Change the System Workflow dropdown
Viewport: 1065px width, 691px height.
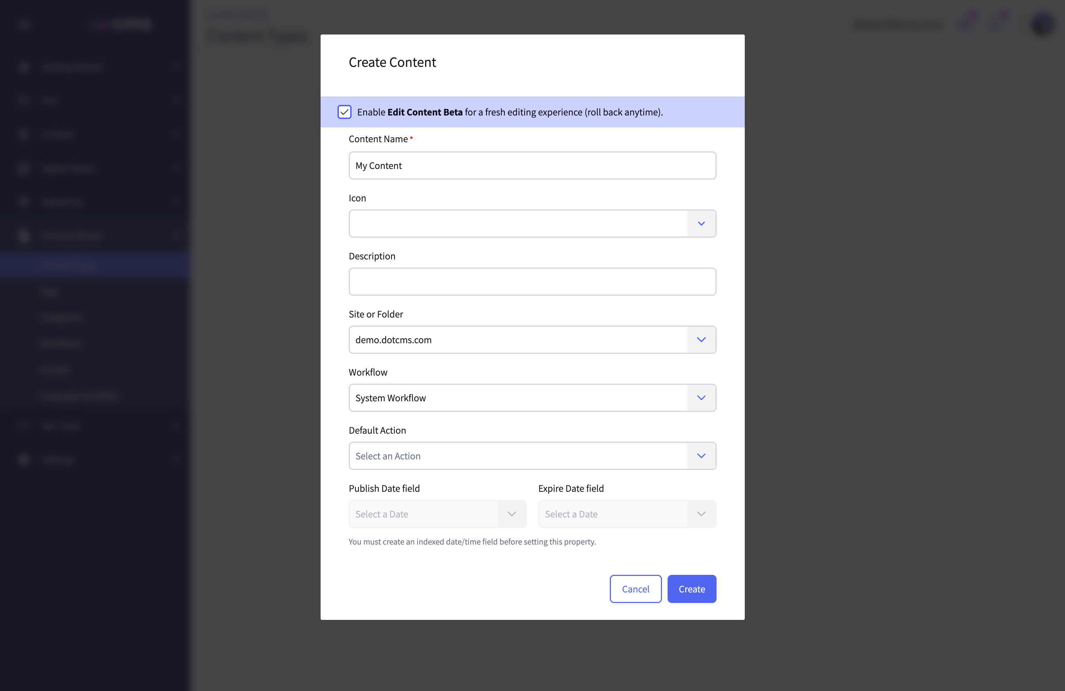[701, 398]
